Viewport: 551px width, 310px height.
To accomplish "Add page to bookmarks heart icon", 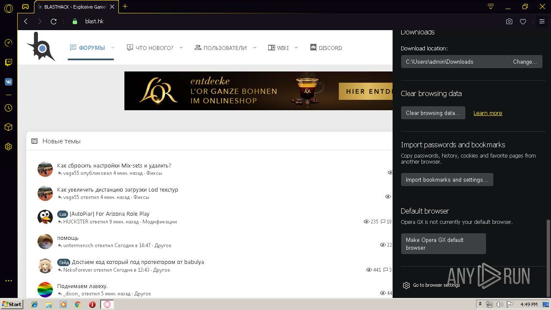I will pos(523,22).
